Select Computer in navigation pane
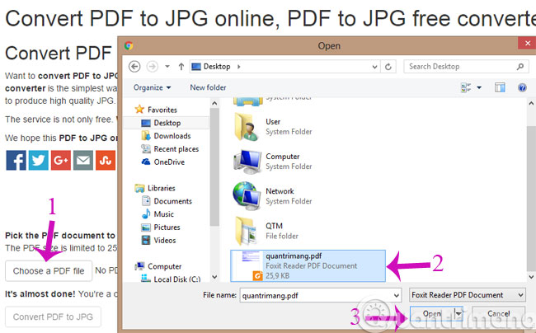The height and width of the screenshot is (333, 536). click(164, 266)
